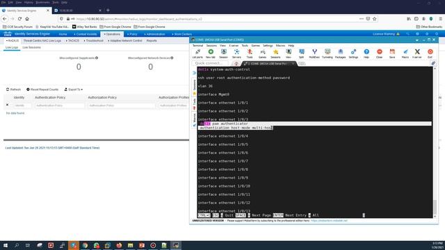Open the Macro toolbar icon
445x250 pixels.
pos(405,53)
